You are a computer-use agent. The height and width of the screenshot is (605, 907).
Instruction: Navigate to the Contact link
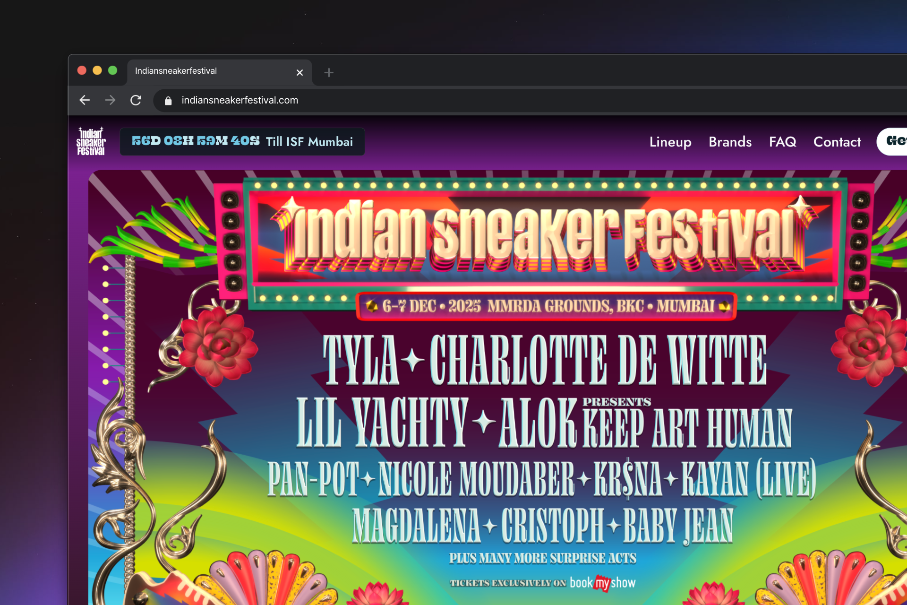(837, 142)
